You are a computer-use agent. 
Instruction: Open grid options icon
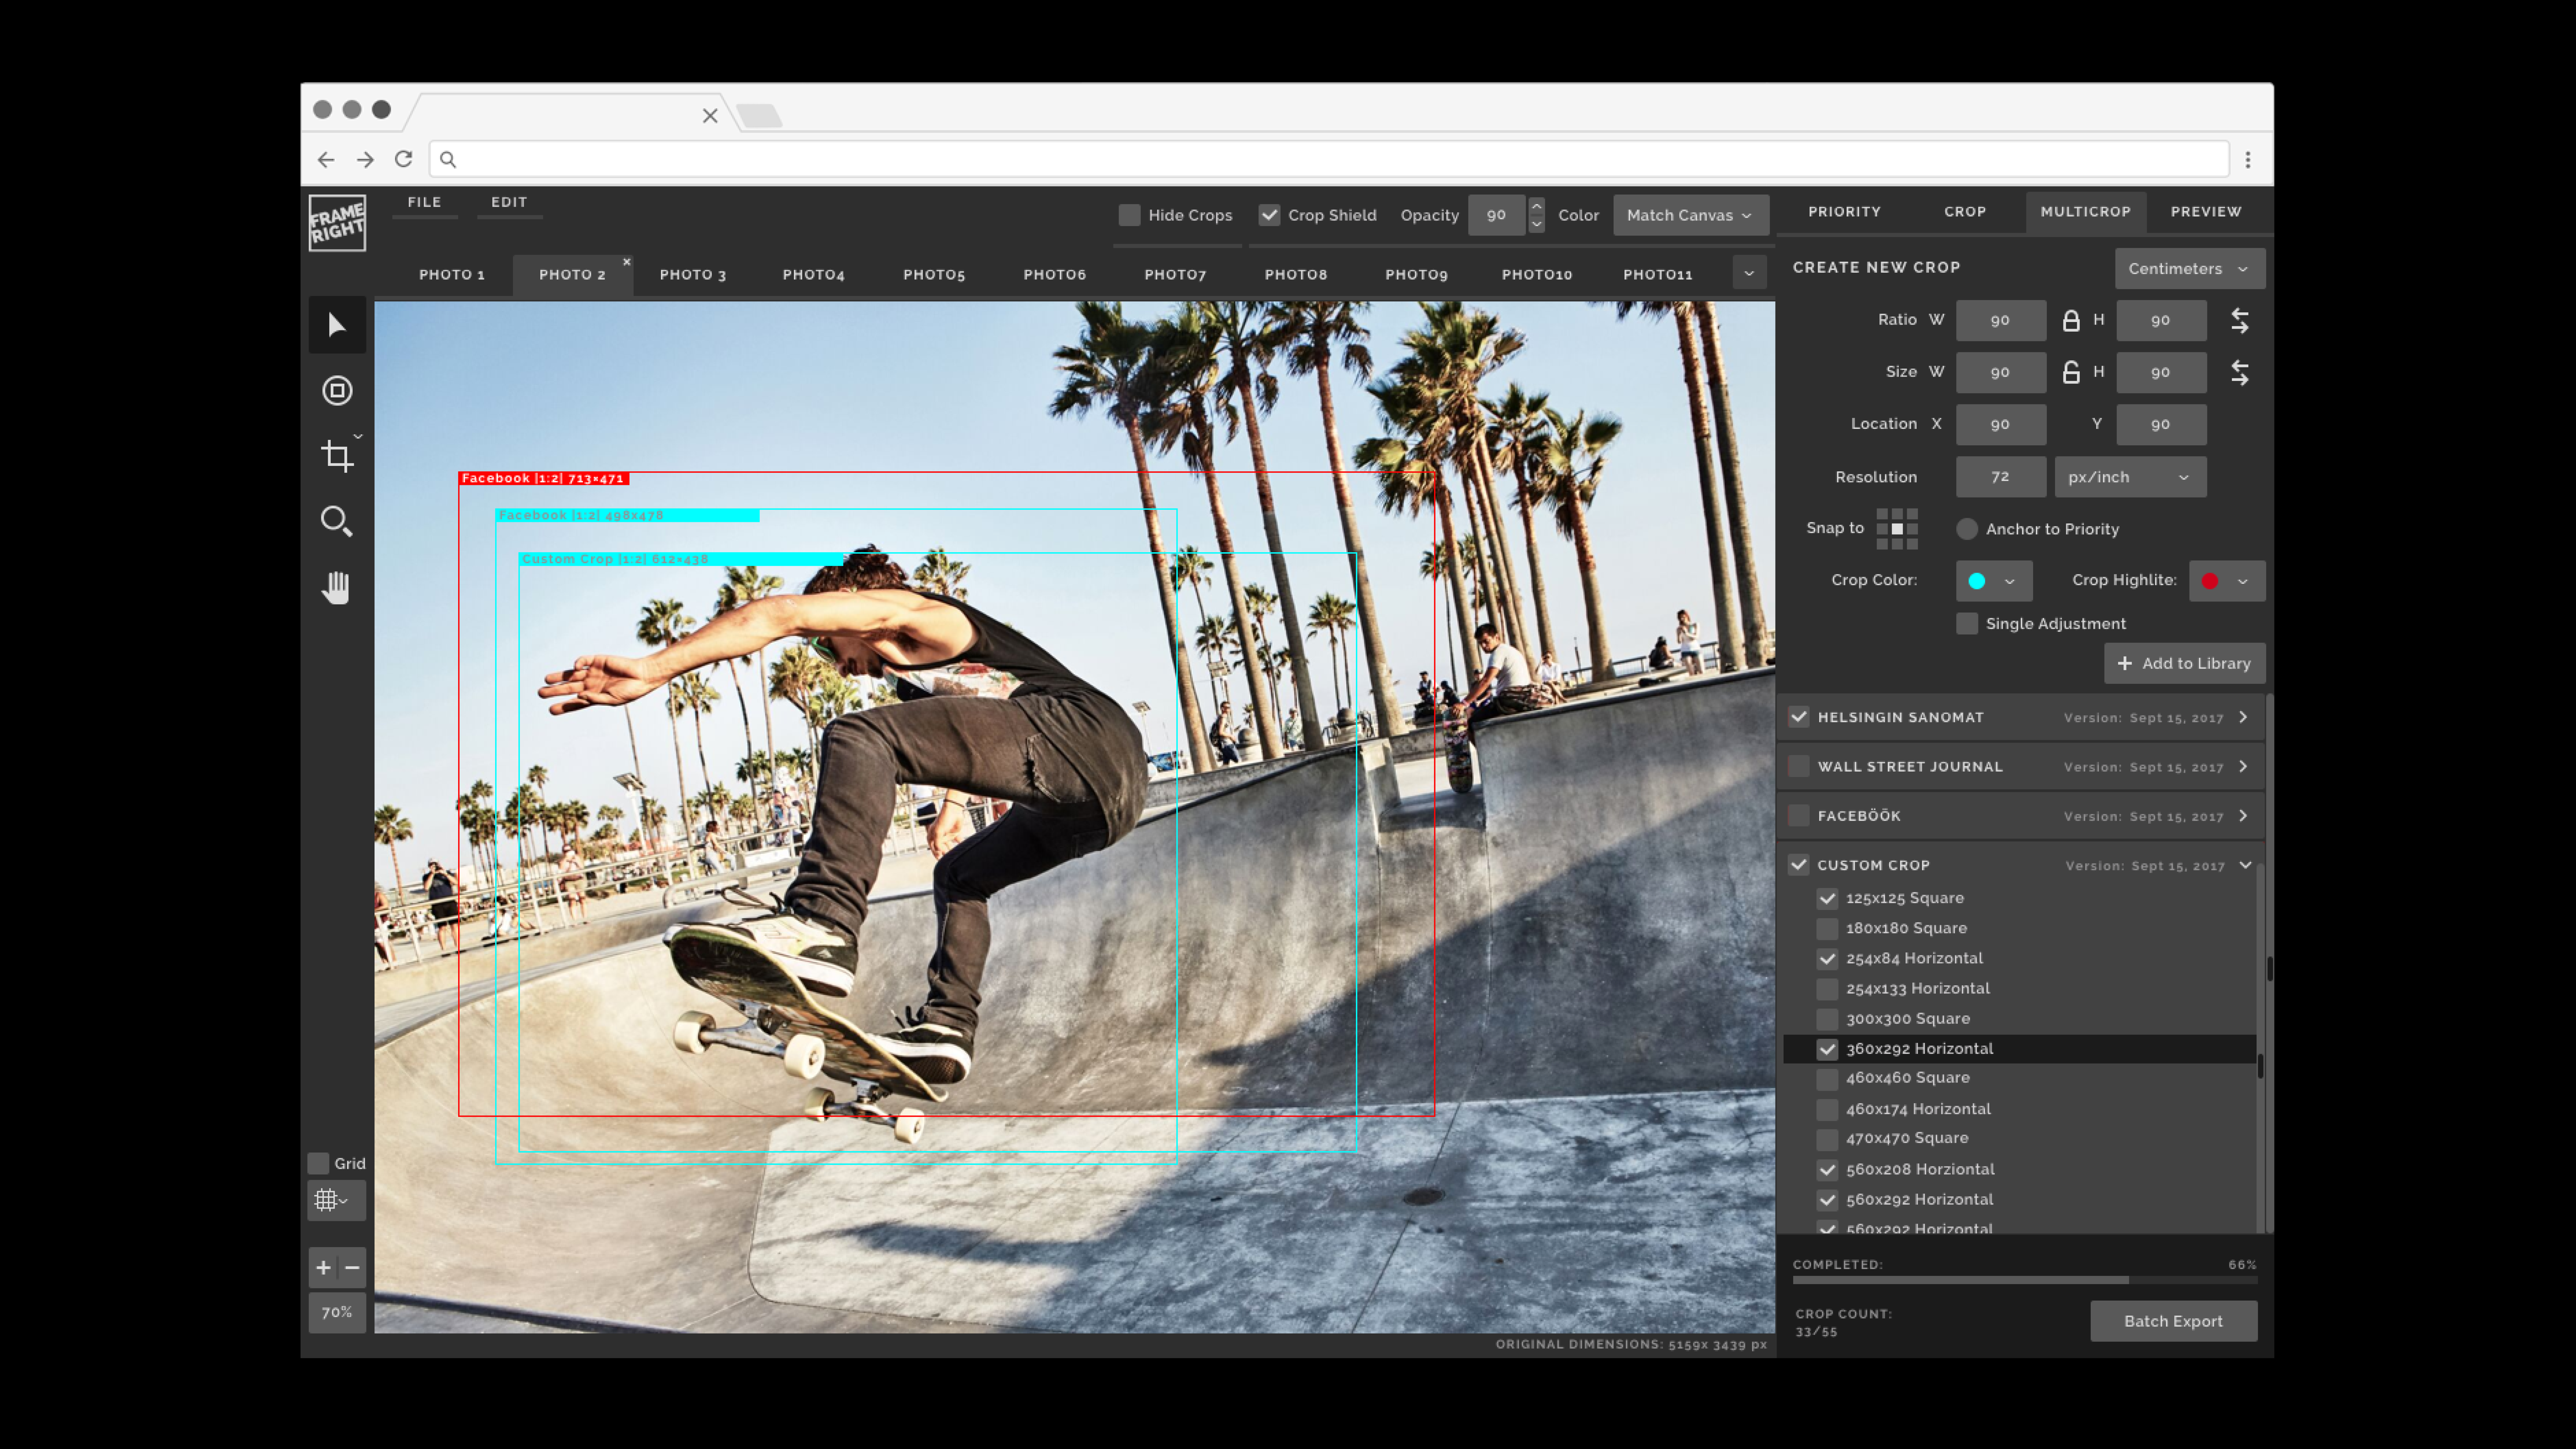coord(336,1200)
